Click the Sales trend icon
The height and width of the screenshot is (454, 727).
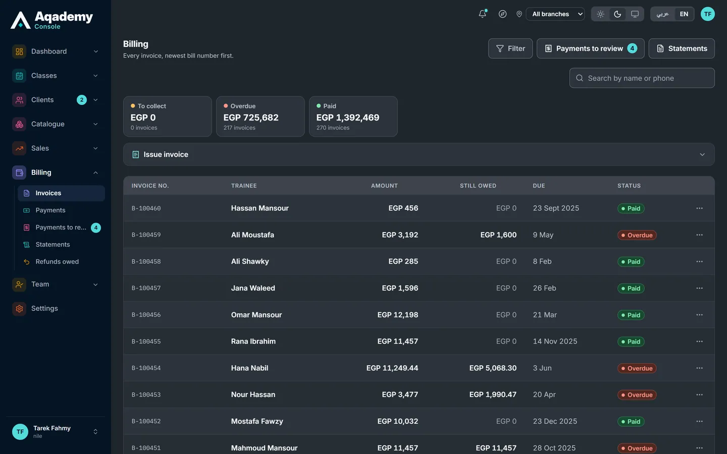point(19,148)
